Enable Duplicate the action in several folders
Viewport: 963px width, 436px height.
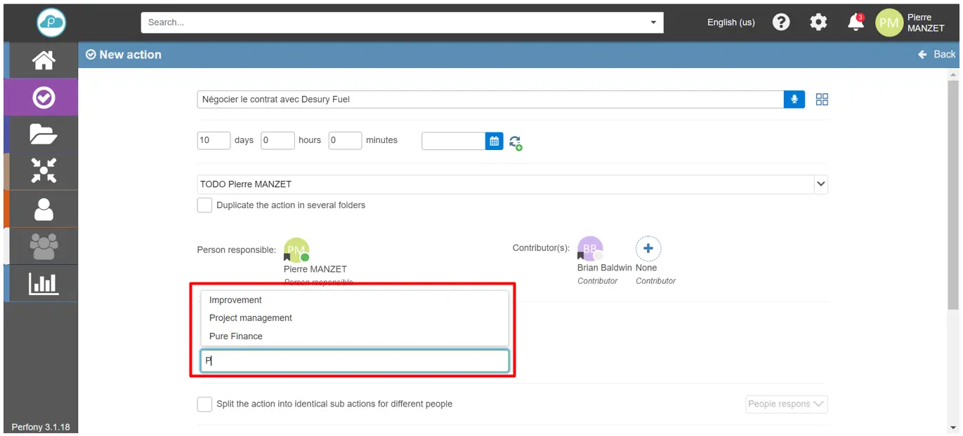[204, 205]
